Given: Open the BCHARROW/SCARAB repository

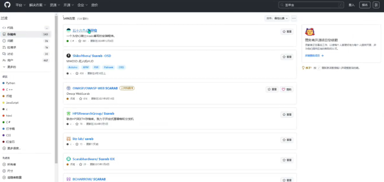Looking at the screenshot, I should tap(89, 179).
